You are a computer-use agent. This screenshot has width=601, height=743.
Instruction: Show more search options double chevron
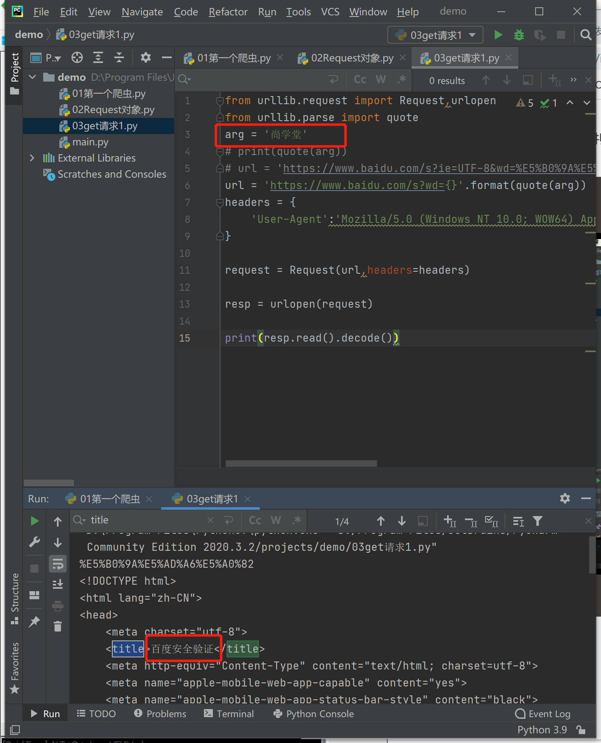(x=573, y=80)
